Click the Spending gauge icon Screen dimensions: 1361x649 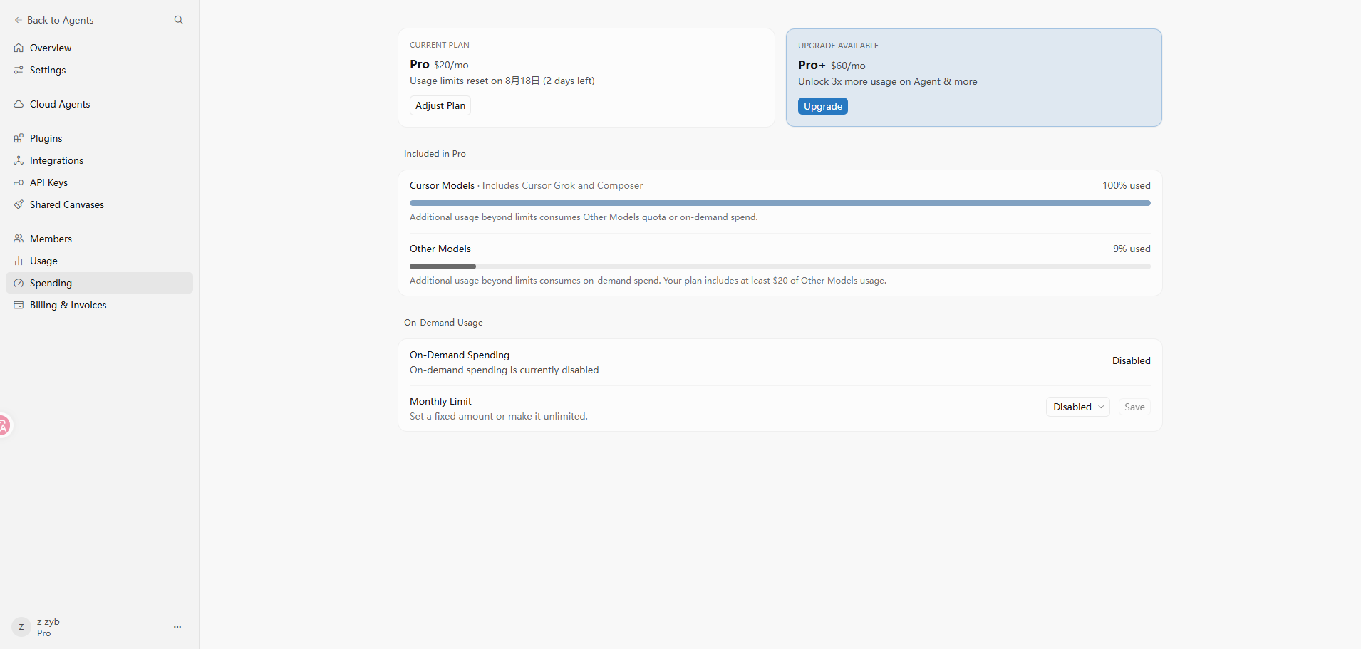pyautogui.click(x=19, y=283)
